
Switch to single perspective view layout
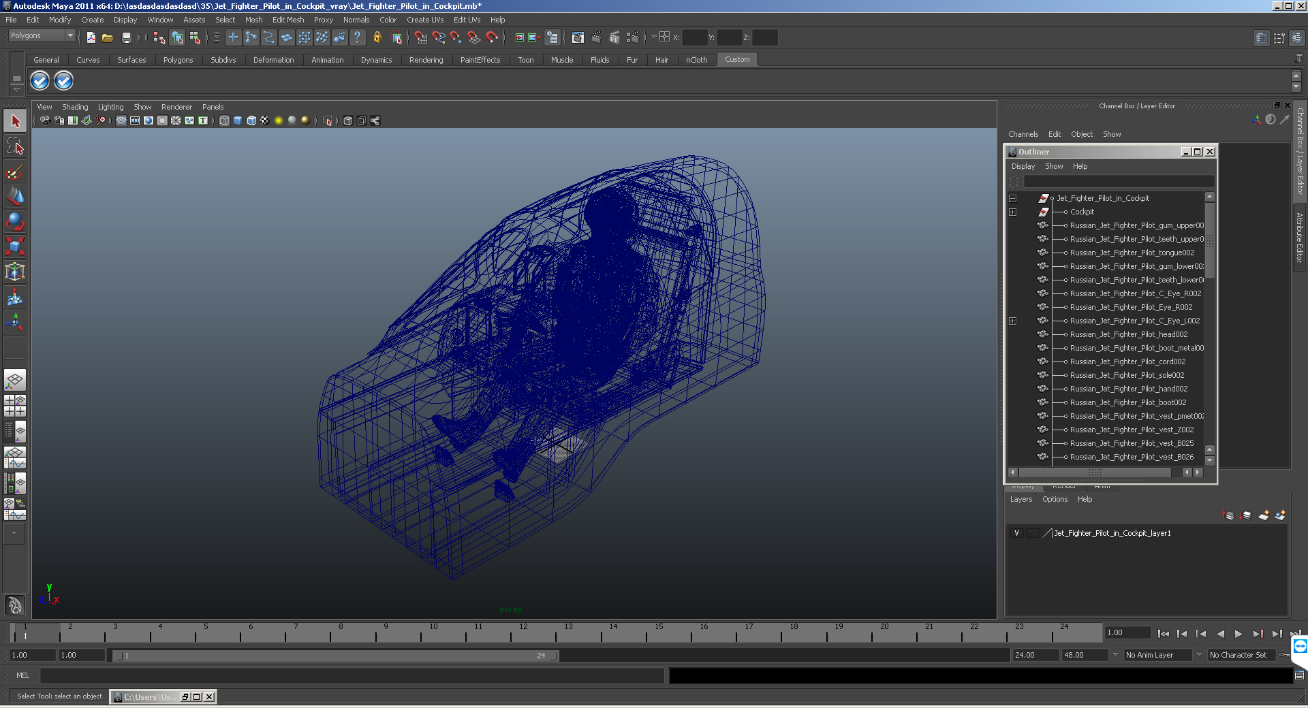tap(15, 380)
